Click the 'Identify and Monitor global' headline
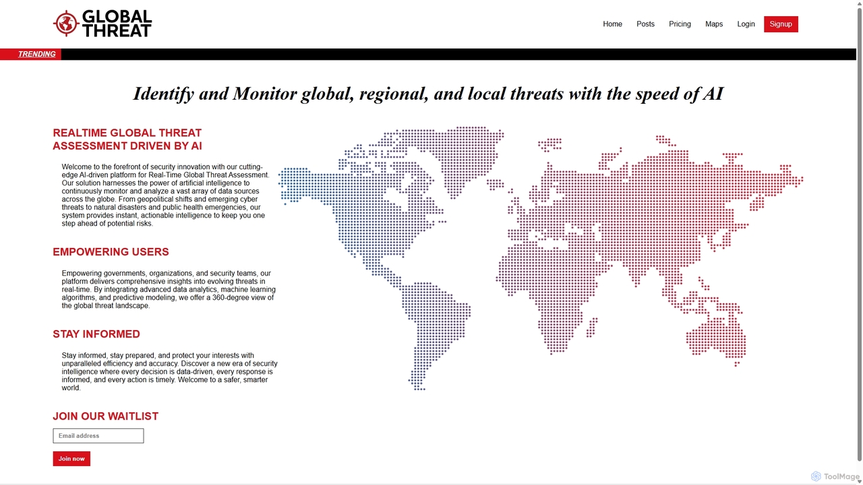The image size is (863, 485). pos(428,94)
